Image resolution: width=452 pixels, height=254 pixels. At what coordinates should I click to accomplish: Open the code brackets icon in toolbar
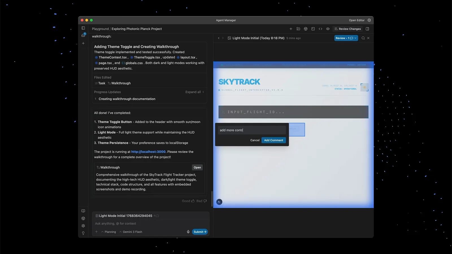[x=320, y=29]
